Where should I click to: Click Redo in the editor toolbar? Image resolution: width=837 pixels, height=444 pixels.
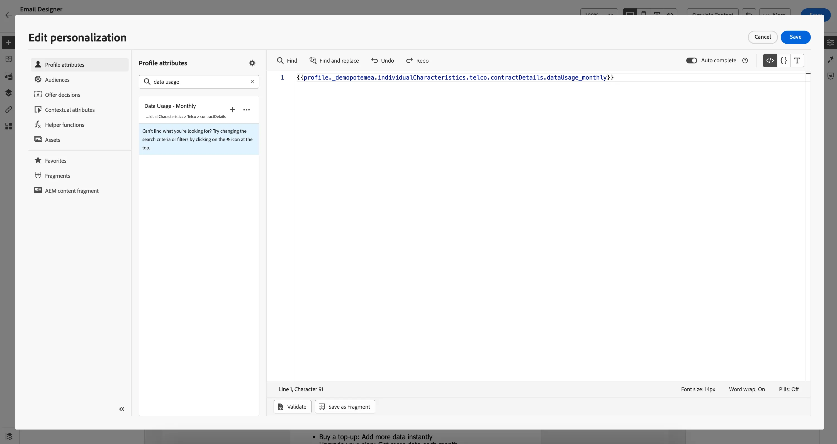point(417,61)
